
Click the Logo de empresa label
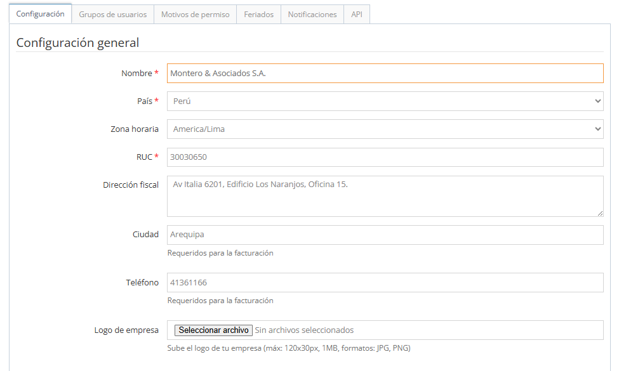(126, 330)
